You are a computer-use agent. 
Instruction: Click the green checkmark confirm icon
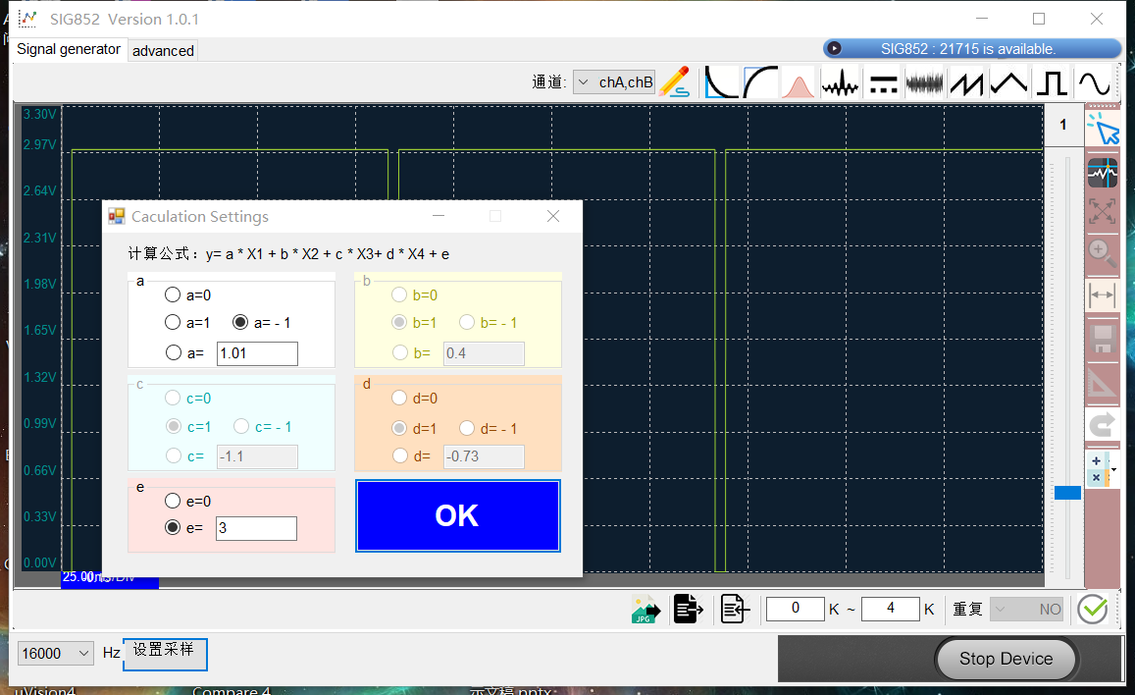(1092, 609)
